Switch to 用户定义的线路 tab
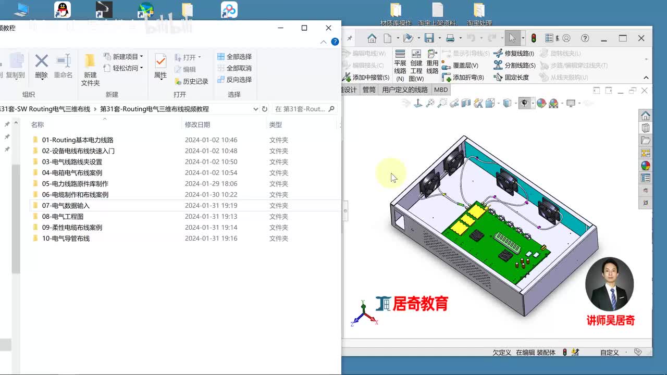The height and width of the screenshot is (375, 667). [405, 90]
